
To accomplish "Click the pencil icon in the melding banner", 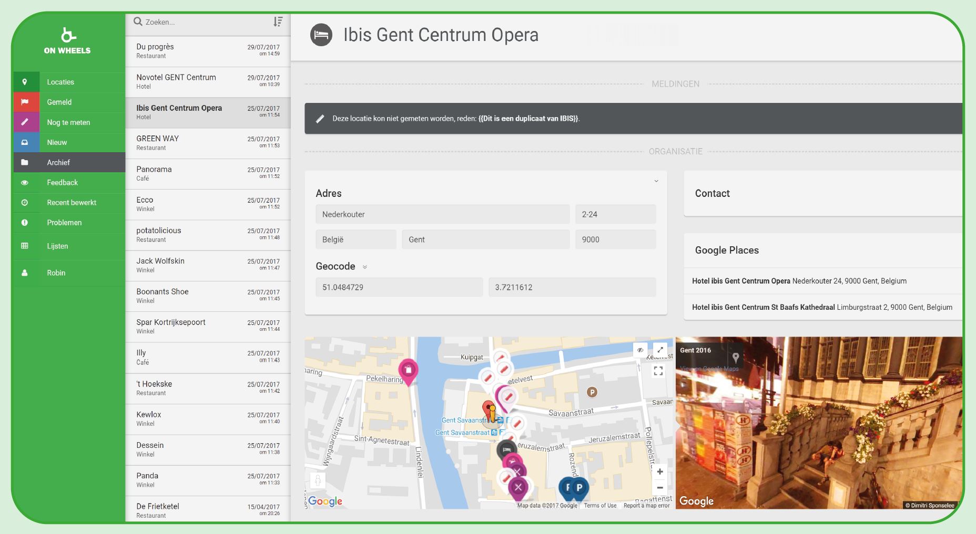I will tap(320, 119).
